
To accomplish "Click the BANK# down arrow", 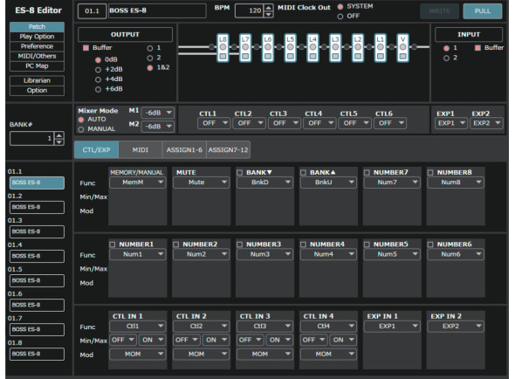I will [x=59, y=141].
